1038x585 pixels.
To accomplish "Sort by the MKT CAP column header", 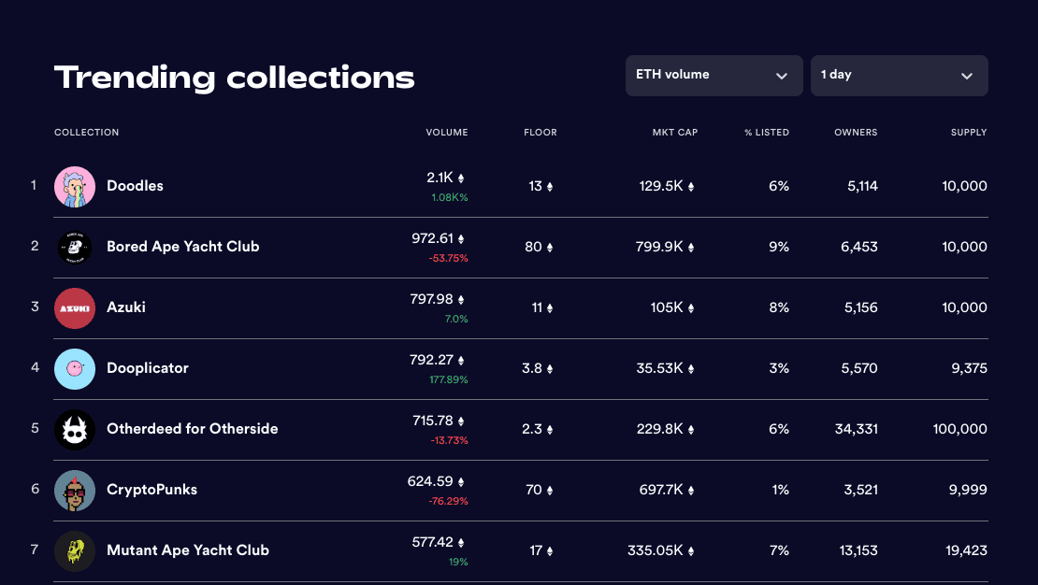I will tap(674, 133).
